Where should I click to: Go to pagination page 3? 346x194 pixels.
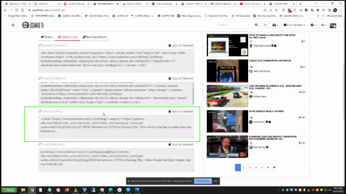(250, 168)
